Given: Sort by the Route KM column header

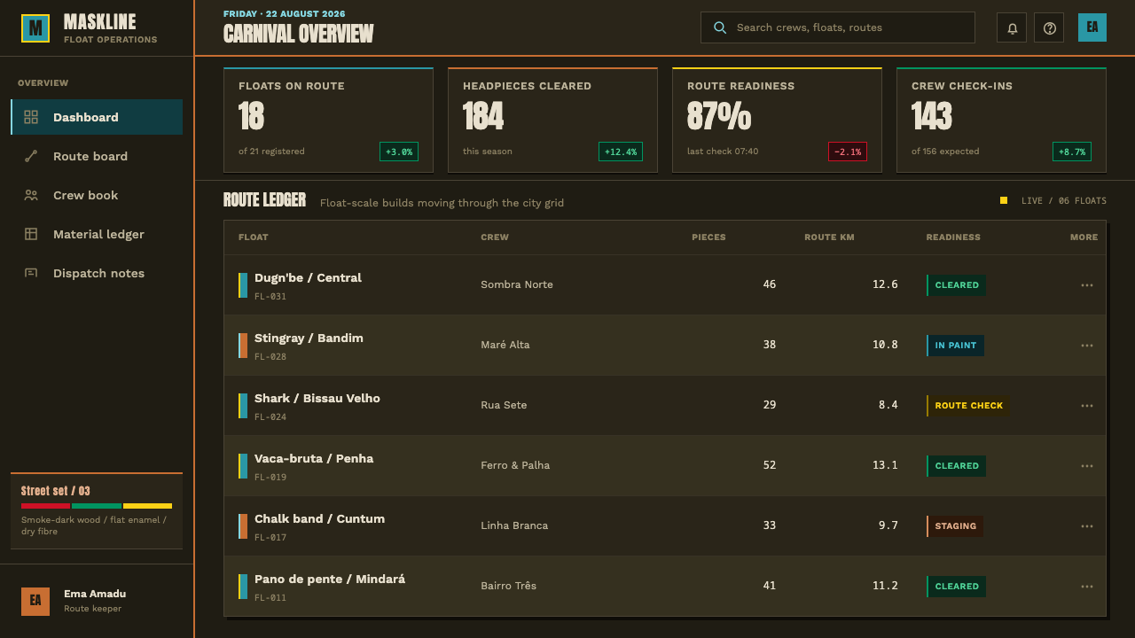Looking at the screenshot, I should click(829, 237).
